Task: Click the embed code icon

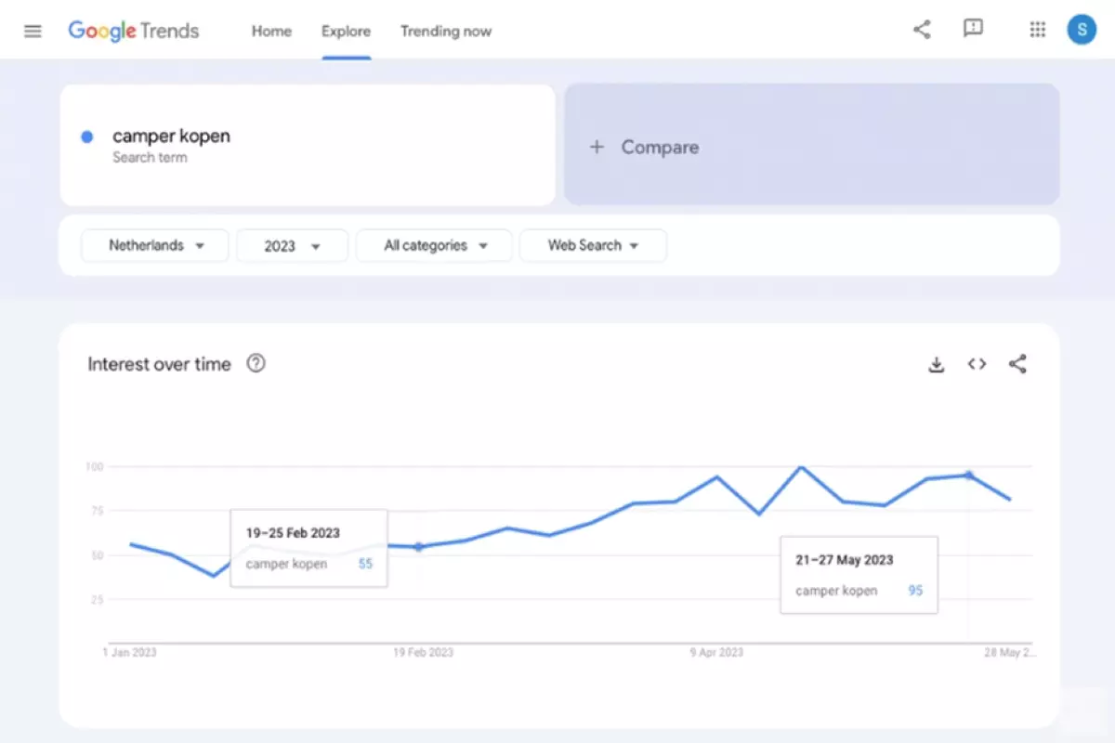Action: [x=977, y=364]
